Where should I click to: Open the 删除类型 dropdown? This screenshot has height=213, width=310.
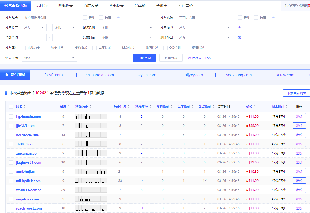(204, 37)
